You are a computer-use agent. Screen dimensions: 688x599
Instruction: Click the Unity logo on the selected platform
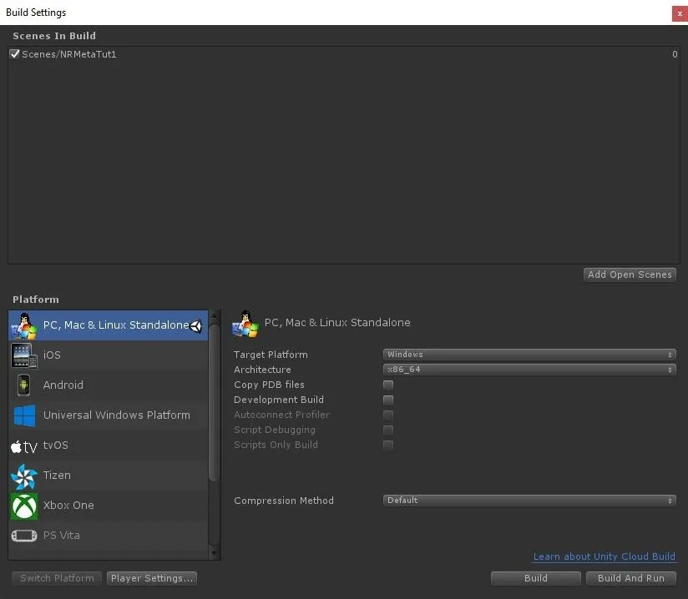coord(195,326)
